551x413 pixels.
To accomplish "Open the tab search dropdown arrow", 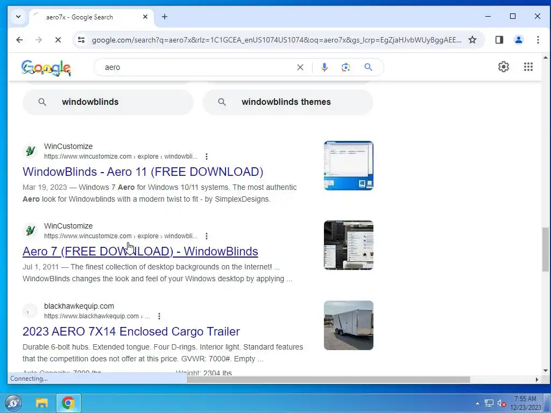I will tap(18, 17).
